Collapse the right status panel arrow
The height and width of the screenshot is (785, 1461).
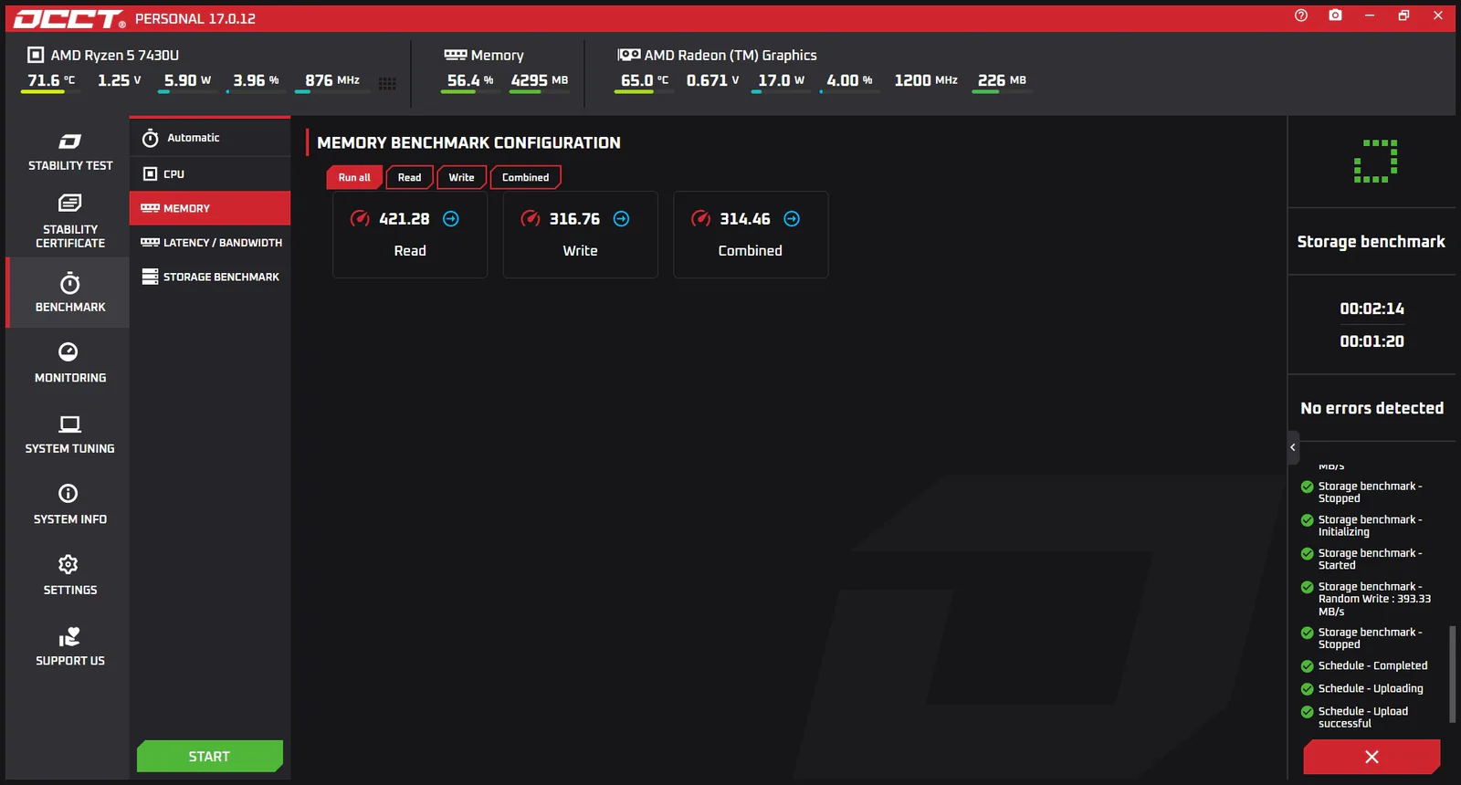[1293, 447]
